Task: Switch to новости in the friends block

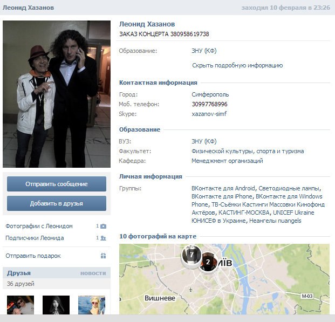Action: (x=93, y=273)
